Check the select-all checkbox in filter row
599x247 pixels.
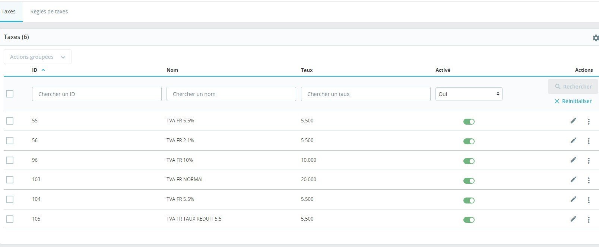point(10,94)
